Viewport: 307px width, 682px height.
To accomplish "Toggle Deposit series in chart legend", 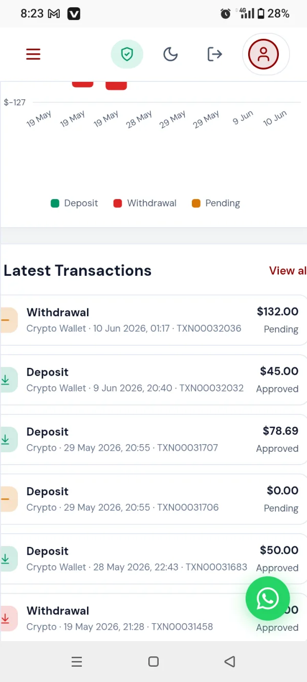I will point(75,203).
